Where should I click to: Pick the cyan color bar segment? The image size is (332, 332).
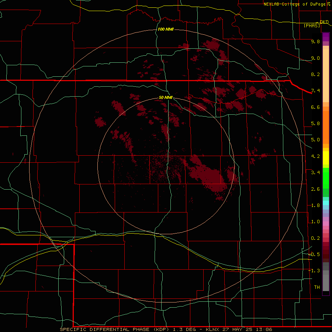(326, 203)
